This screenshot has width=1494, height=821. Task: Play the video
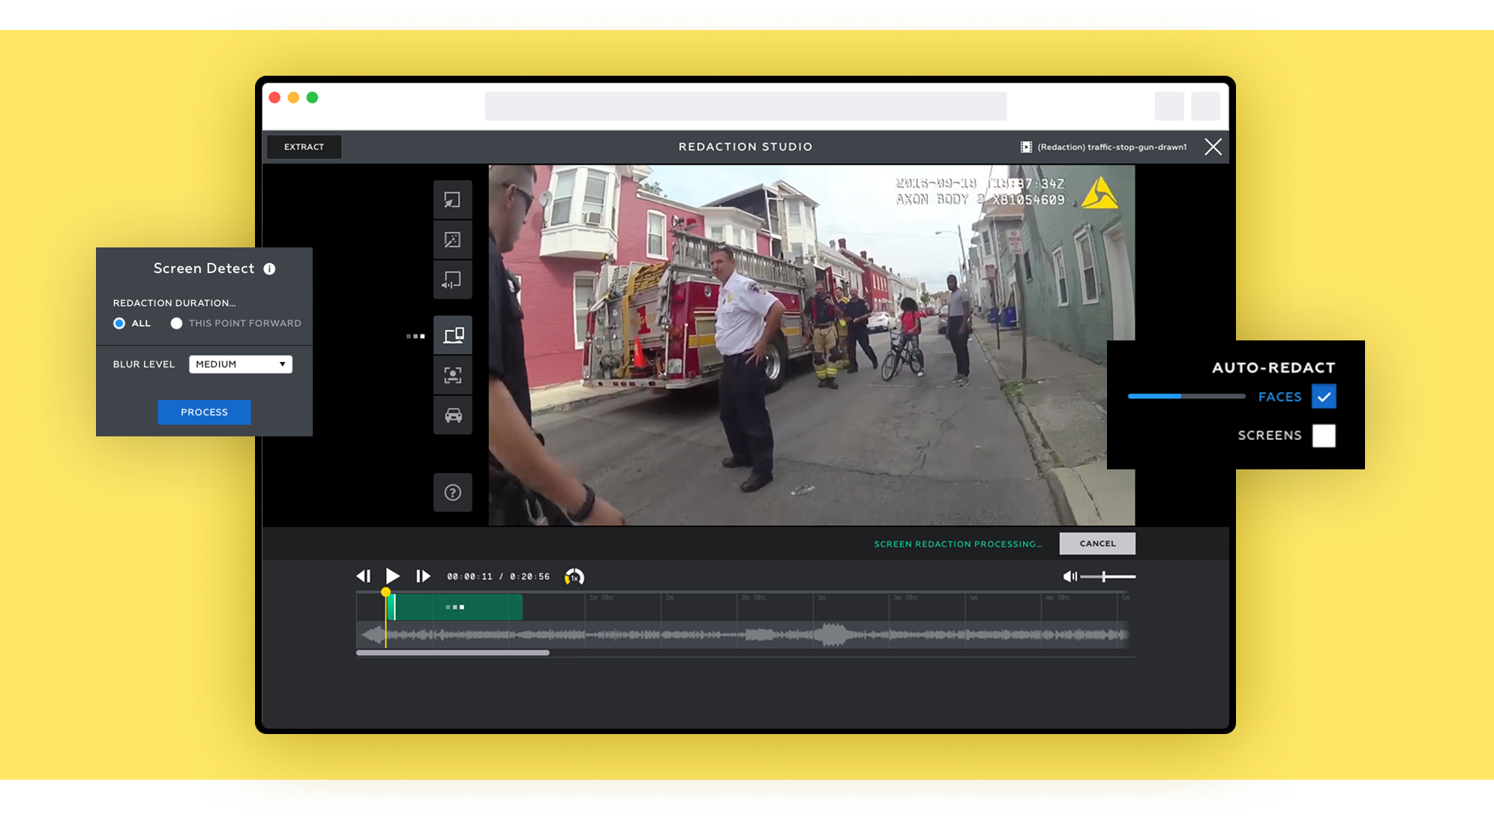pyautogui.click(x=392, y=576)
